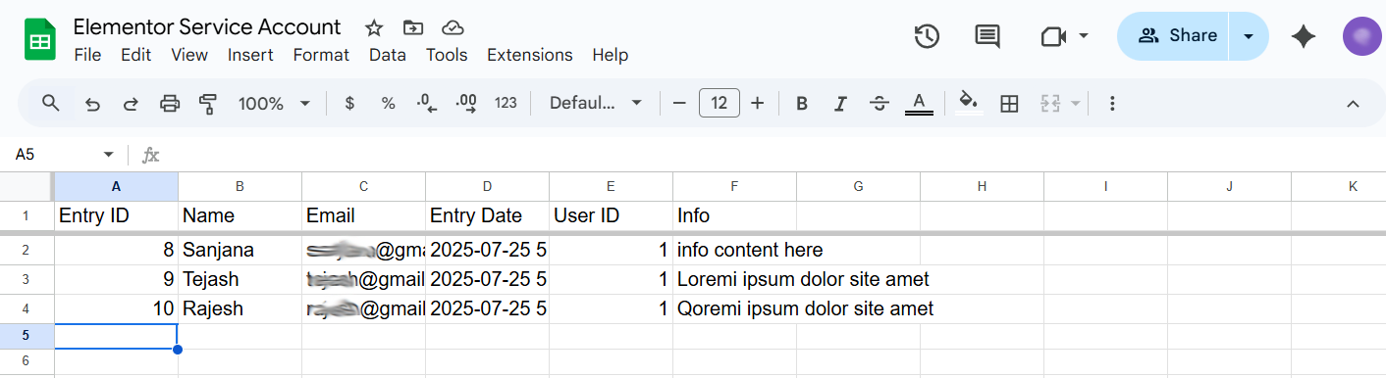Open the Gemini sparkle icon
The image size is (1386, 378).
(x=1303, y=36)
